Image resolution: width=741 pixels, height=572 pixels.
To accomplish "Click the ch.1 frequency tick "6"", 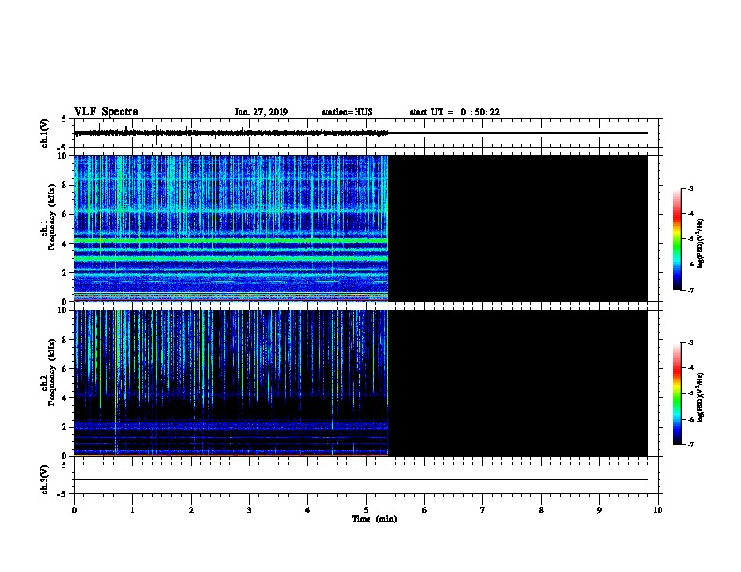I will click(65, 214).
